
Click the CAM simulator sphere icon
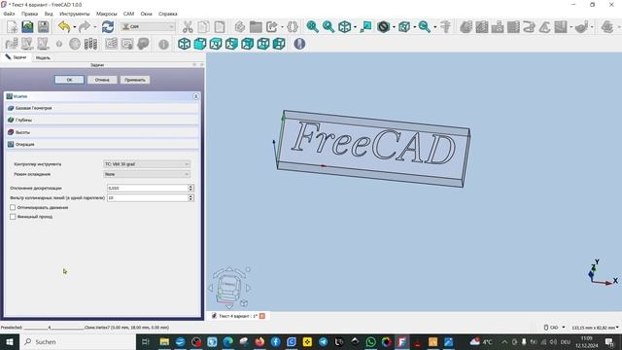(75, 44)
